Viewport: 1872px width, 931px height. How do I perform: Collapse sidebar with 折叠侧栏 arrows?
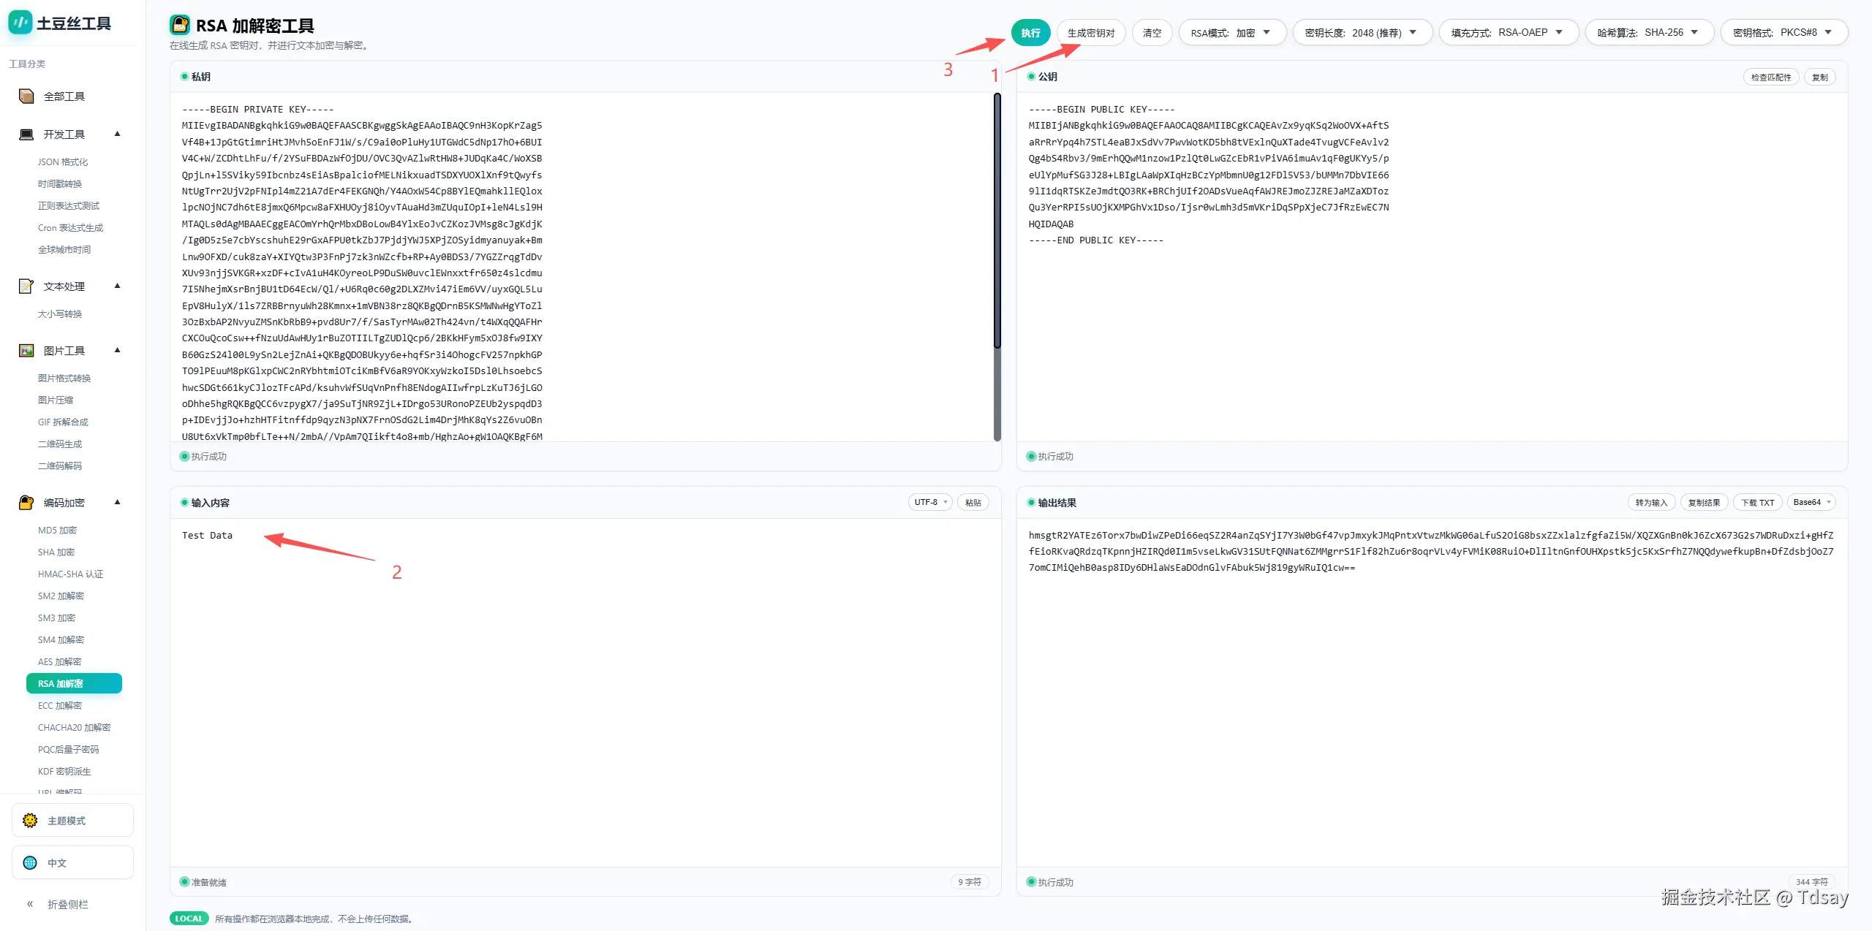30,904
